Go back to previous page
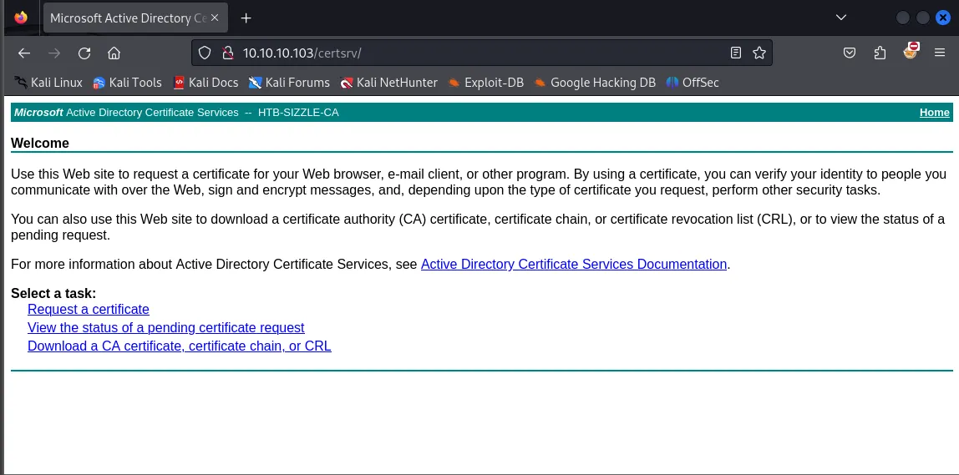Viewport: 959px width, 475px height. pos(24,53)
